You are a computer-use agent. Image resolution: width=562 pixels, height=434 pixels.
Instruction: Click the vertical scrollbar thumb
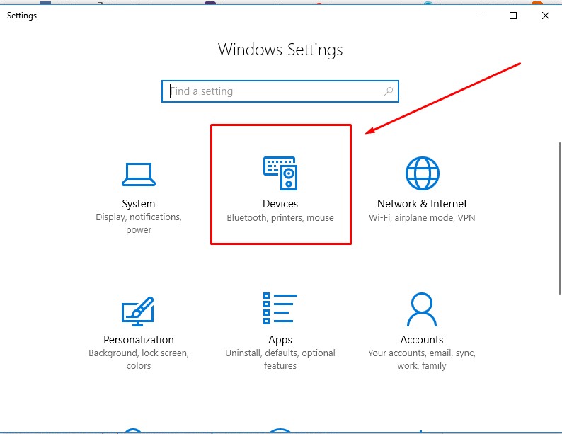coord(559,218)
